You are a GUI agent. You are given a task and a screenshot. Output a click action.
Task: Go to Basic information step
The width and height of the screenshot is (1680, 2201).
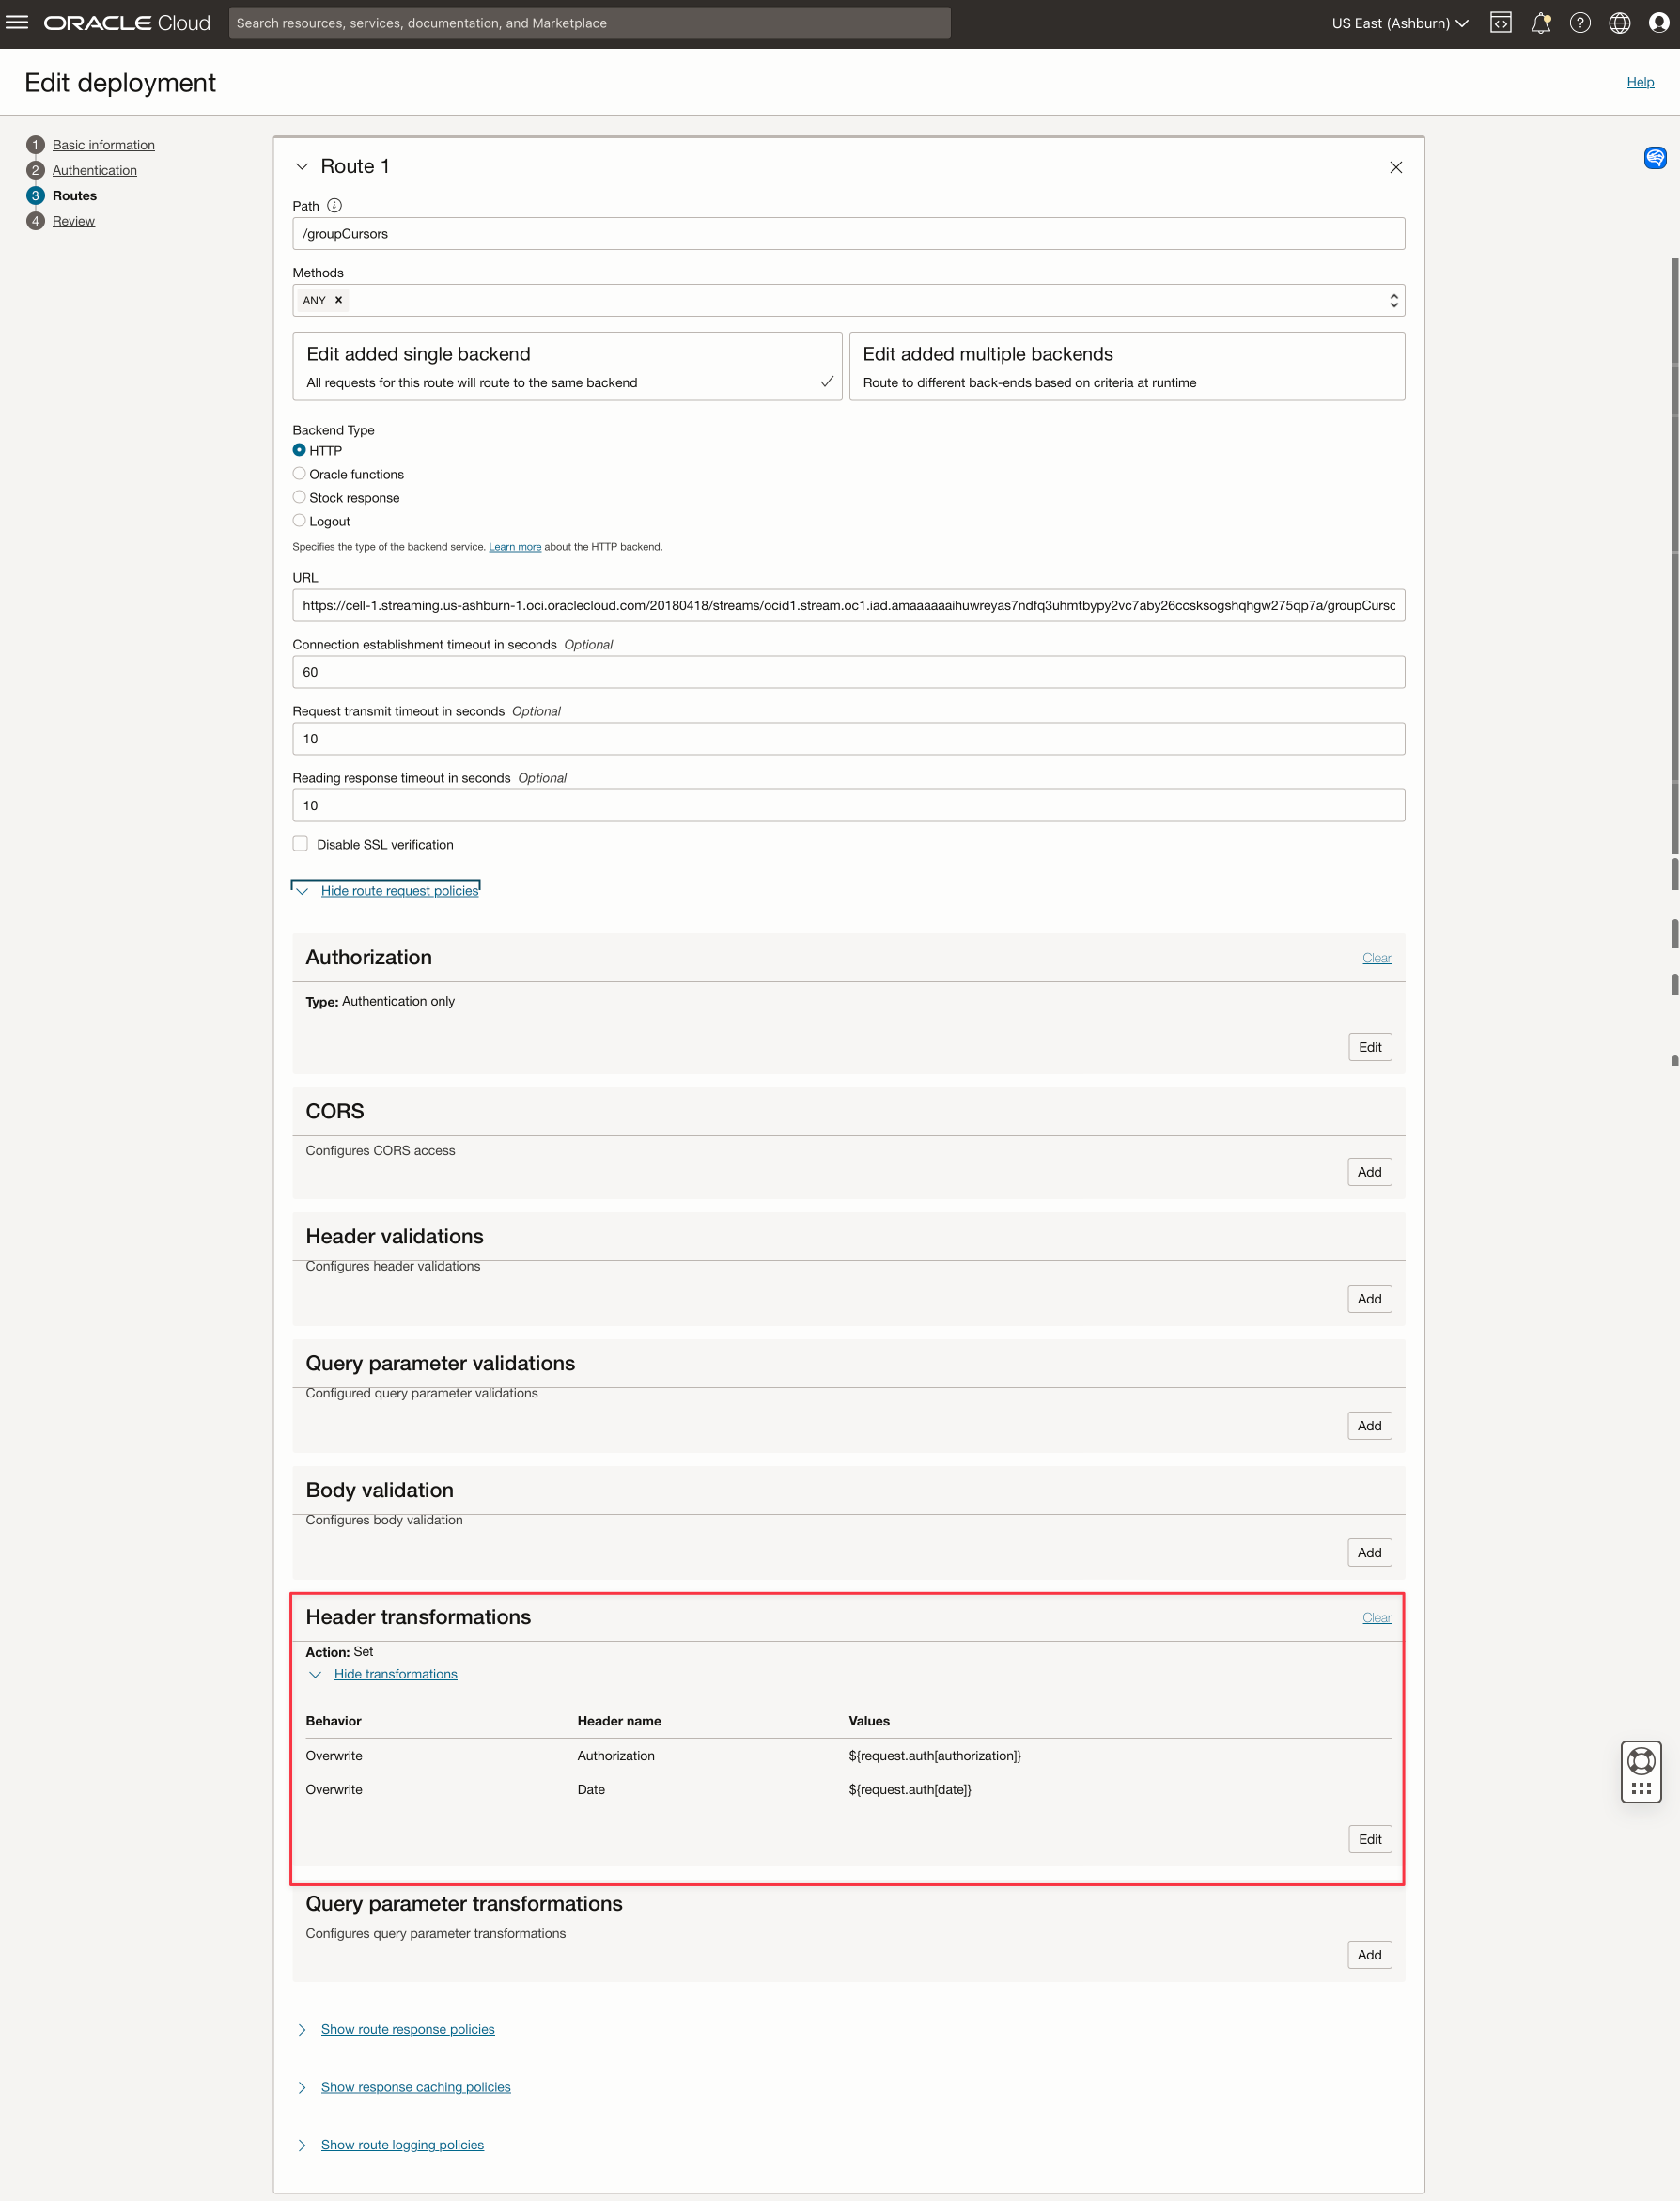(103, 145)
